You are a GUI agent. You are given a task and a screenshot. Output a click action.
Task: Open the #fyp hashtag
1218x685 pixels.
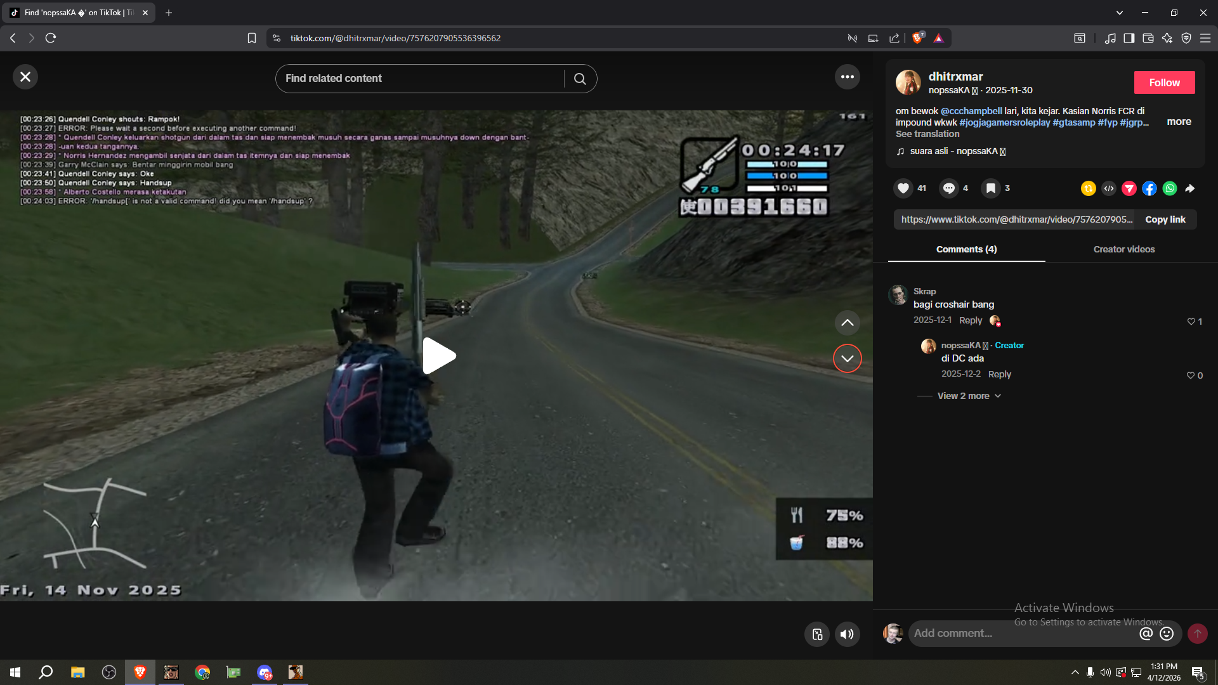pos(1108,122)
